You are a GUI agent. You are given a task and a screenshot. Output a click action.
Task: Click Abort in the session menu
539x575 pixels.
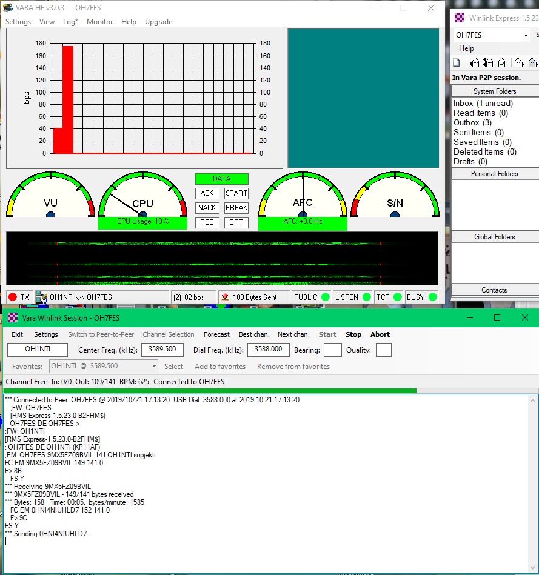[x=380, y=334]
